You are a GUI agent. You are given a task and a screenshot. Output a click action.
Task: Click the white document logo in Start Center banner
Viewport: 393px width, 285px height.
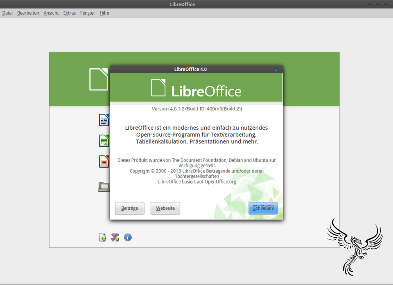tap(99, 79)
